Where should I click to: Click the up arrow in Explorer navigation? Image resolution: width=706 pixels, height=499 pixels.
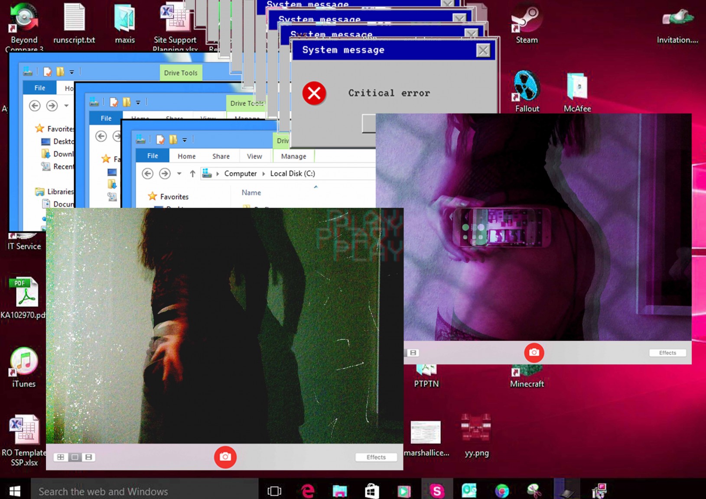point(192,174)
